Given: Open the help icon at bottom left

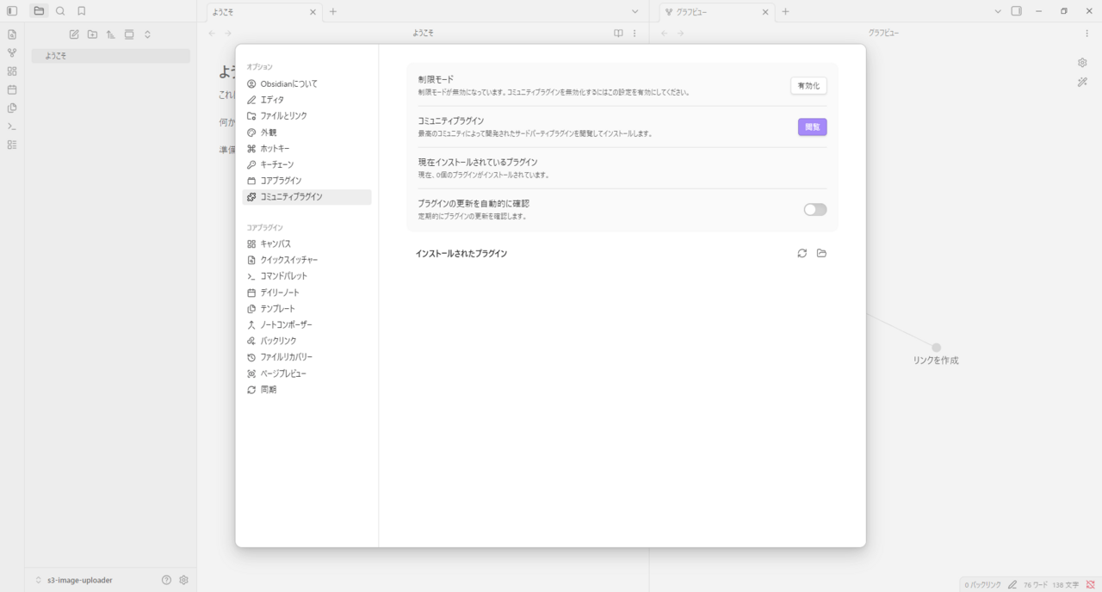Looking at the screenshot, I should (x=166, y=580).
